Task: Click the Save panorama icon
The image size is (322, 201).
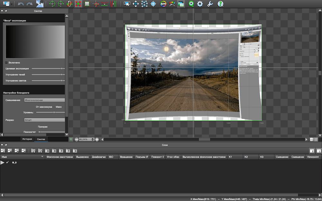Action: (6, 4)
